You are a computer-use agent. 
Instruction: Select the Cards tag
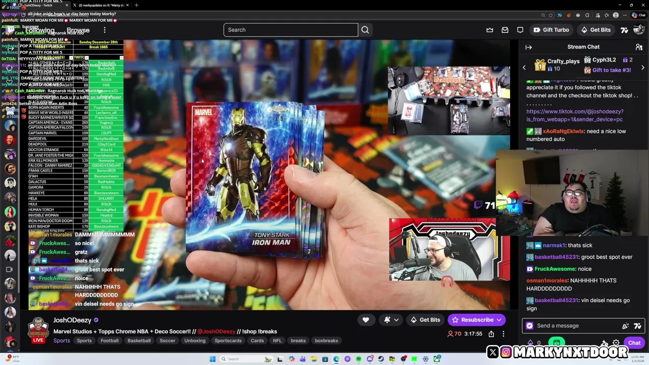pos(257,341)
